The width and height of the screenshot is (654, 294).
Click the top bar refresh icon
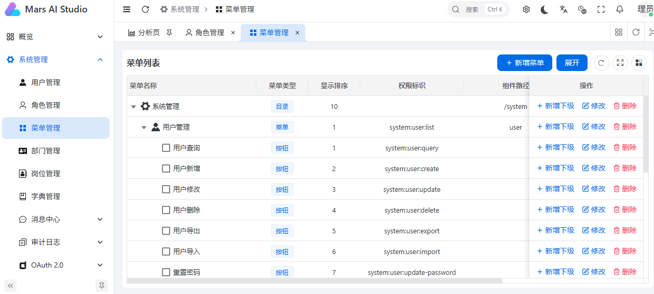145,9
